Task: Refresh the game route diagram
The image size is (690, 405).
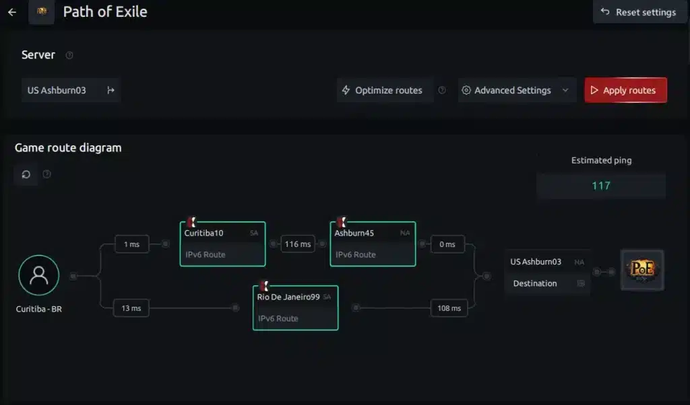Action: 26,174
